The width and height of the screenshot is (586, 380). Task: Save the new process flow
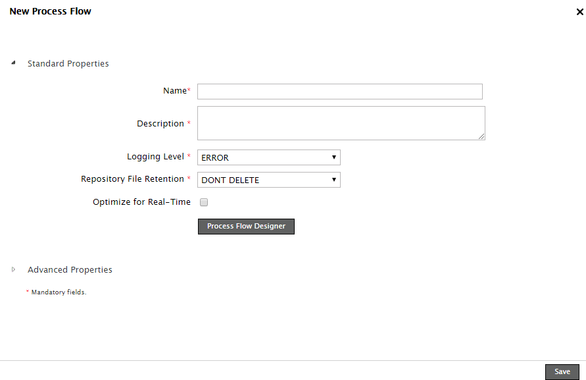(x=562, y=372)
